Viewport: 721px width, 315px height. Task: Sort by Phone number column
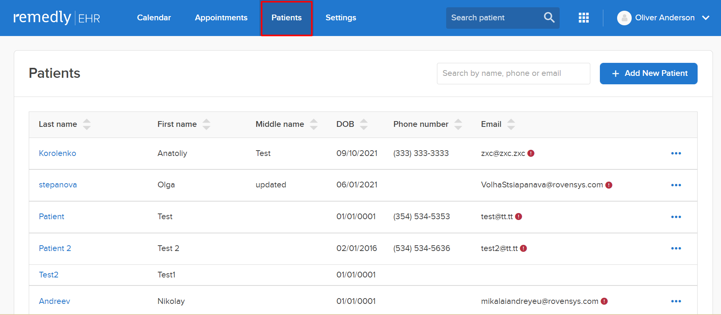point(458,124)
